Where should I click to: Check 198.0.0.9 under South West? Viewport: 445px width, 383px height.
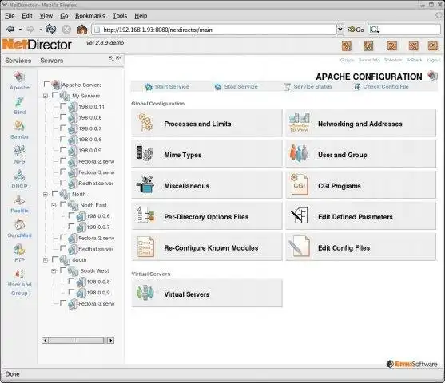pos(71,292)
